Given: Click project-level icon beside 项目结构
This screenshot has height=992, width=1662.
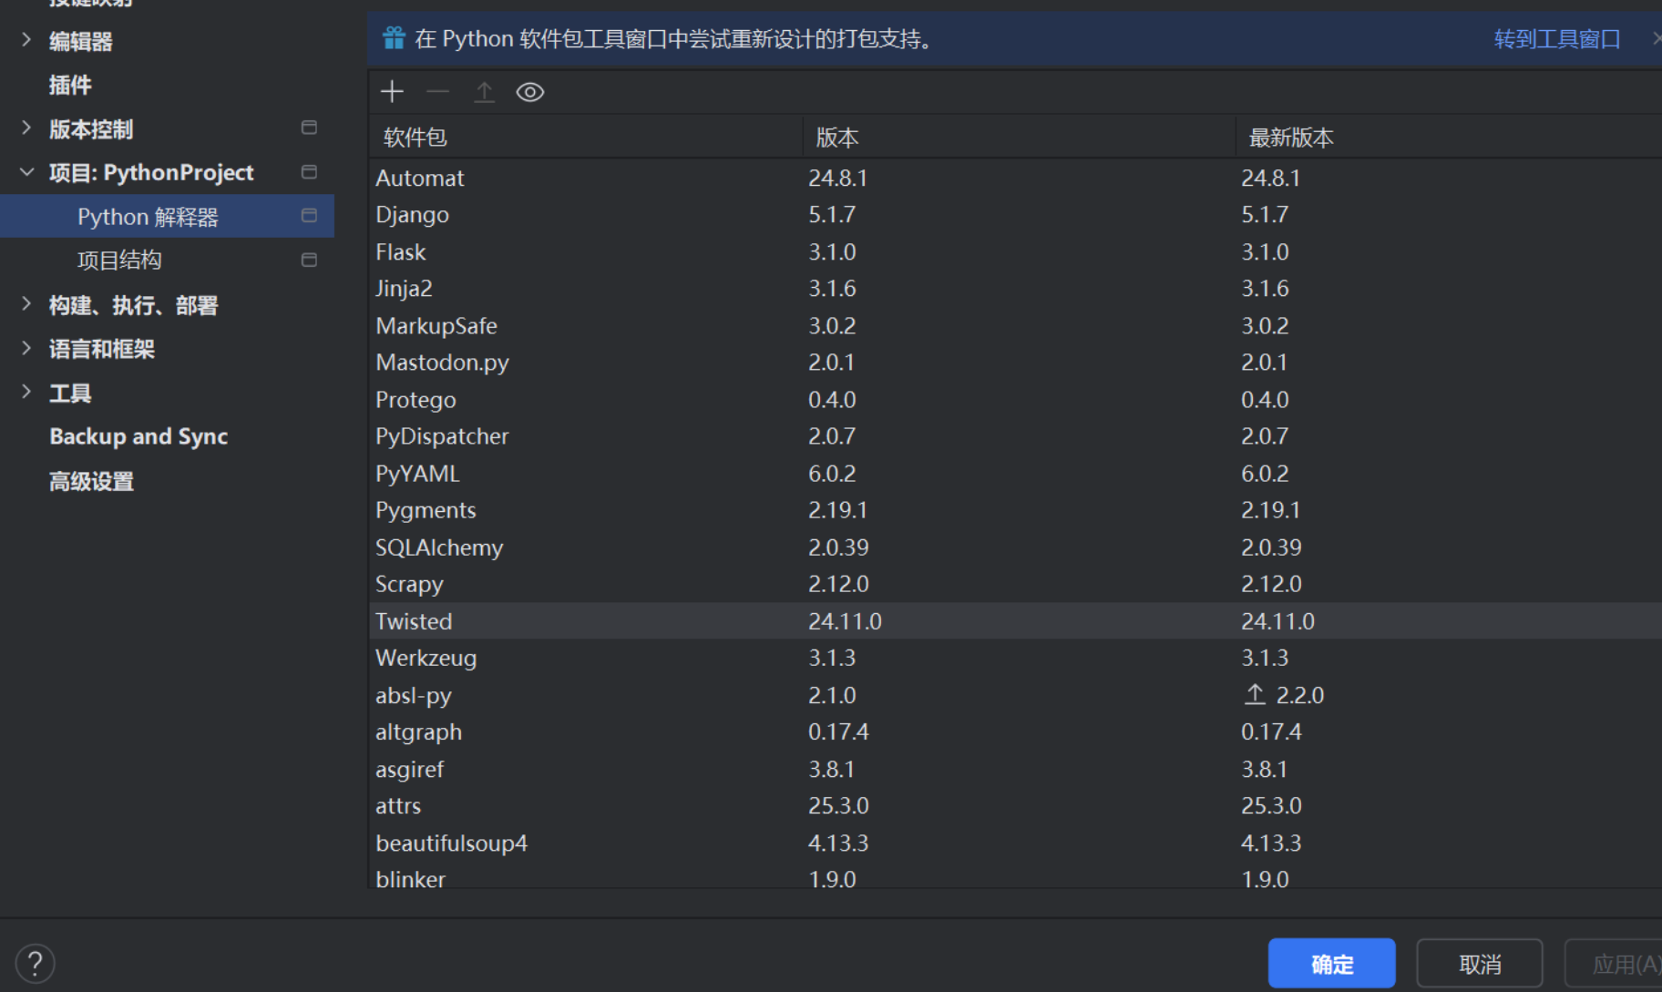Looking at the screenshot, I should tap(309, 261).
